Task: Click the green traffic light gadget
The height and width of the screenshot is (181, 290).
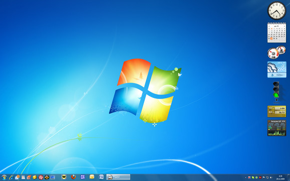Action: coord(276,95)
